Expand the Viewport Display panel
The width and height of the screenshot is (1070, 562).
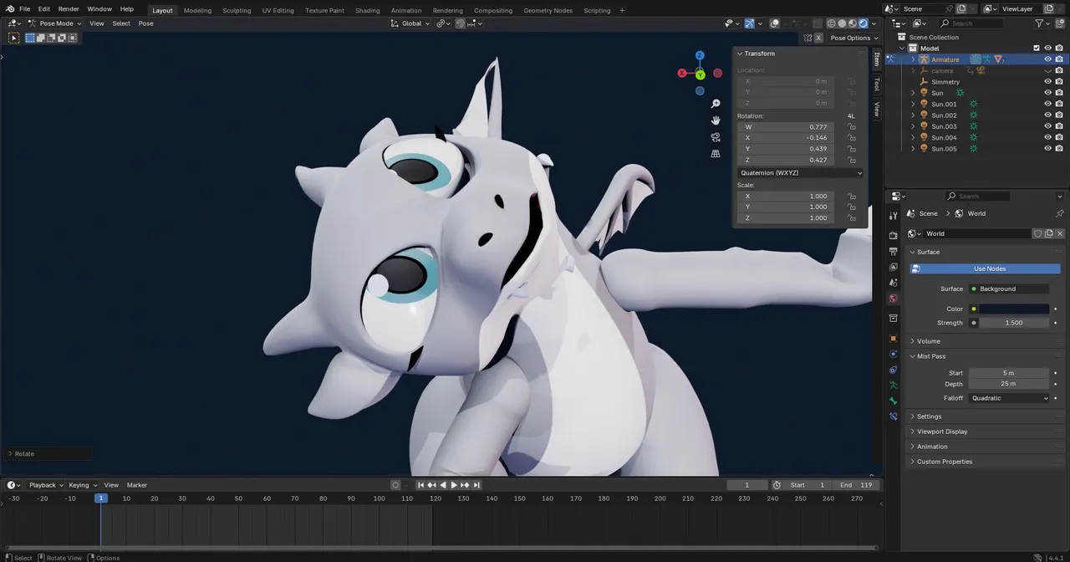tap(941, 432)
